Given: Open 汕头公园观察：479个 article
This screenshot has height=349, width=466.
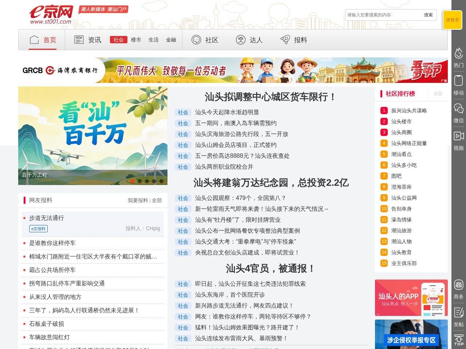Looking at the screenshot, I should 240,198.
